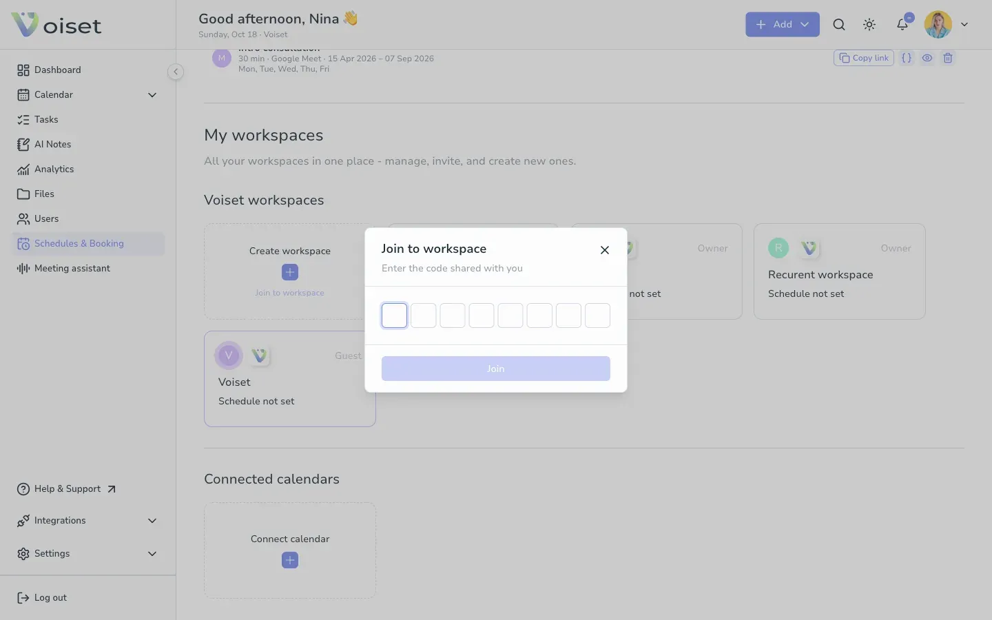Image resolution: width=992 pixels, height=620 pixels.
Task: Click the Calendar sidebar icon
Action: [23, 95]
